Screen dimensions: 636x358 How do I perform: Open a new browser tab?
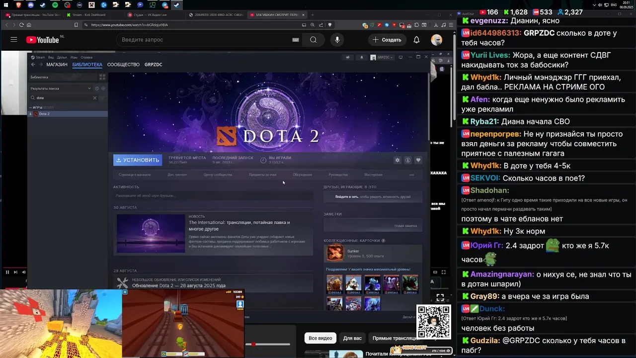(312, 15)
